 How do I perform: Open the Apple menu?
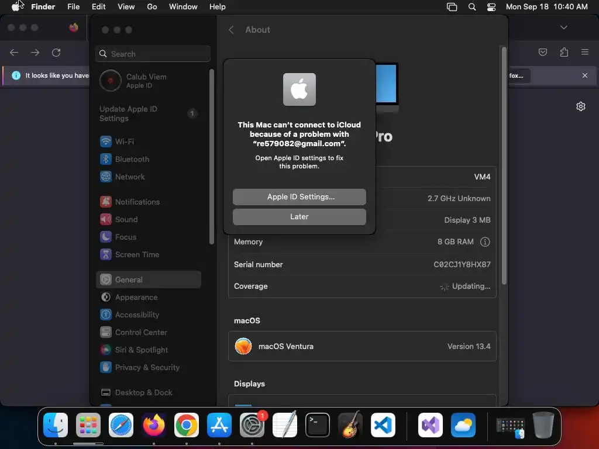(x=15, y=6)
